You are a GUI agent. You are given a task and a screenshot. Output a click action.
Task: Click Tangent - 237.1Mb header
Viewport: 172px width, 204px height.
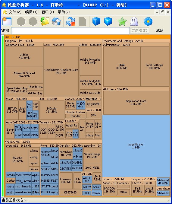pyautogui.click(x=143, y=179)
